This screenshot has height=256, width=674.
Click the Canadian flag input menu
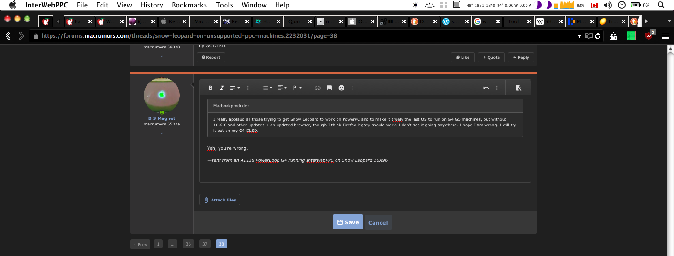[x=594, y=5]
